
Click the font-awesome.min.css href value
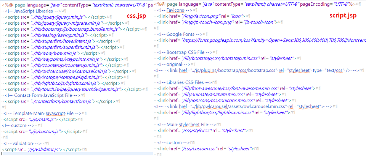pyautogui.click(x=230, y=88)
